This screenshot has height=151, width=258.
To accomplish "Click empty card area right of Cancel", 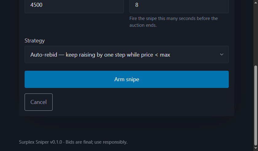I will [x=141, y=102].
